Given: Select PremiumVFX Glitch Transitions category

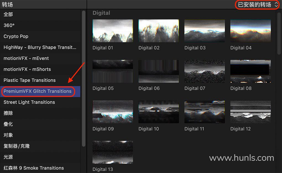Looking at the screenshot, I should pos(40,91).
